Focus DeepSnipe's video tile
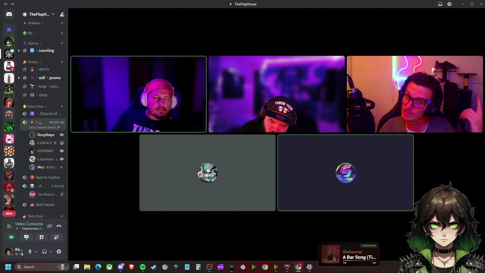The width and height of the screenshot is (485, 273). (139, 94)
